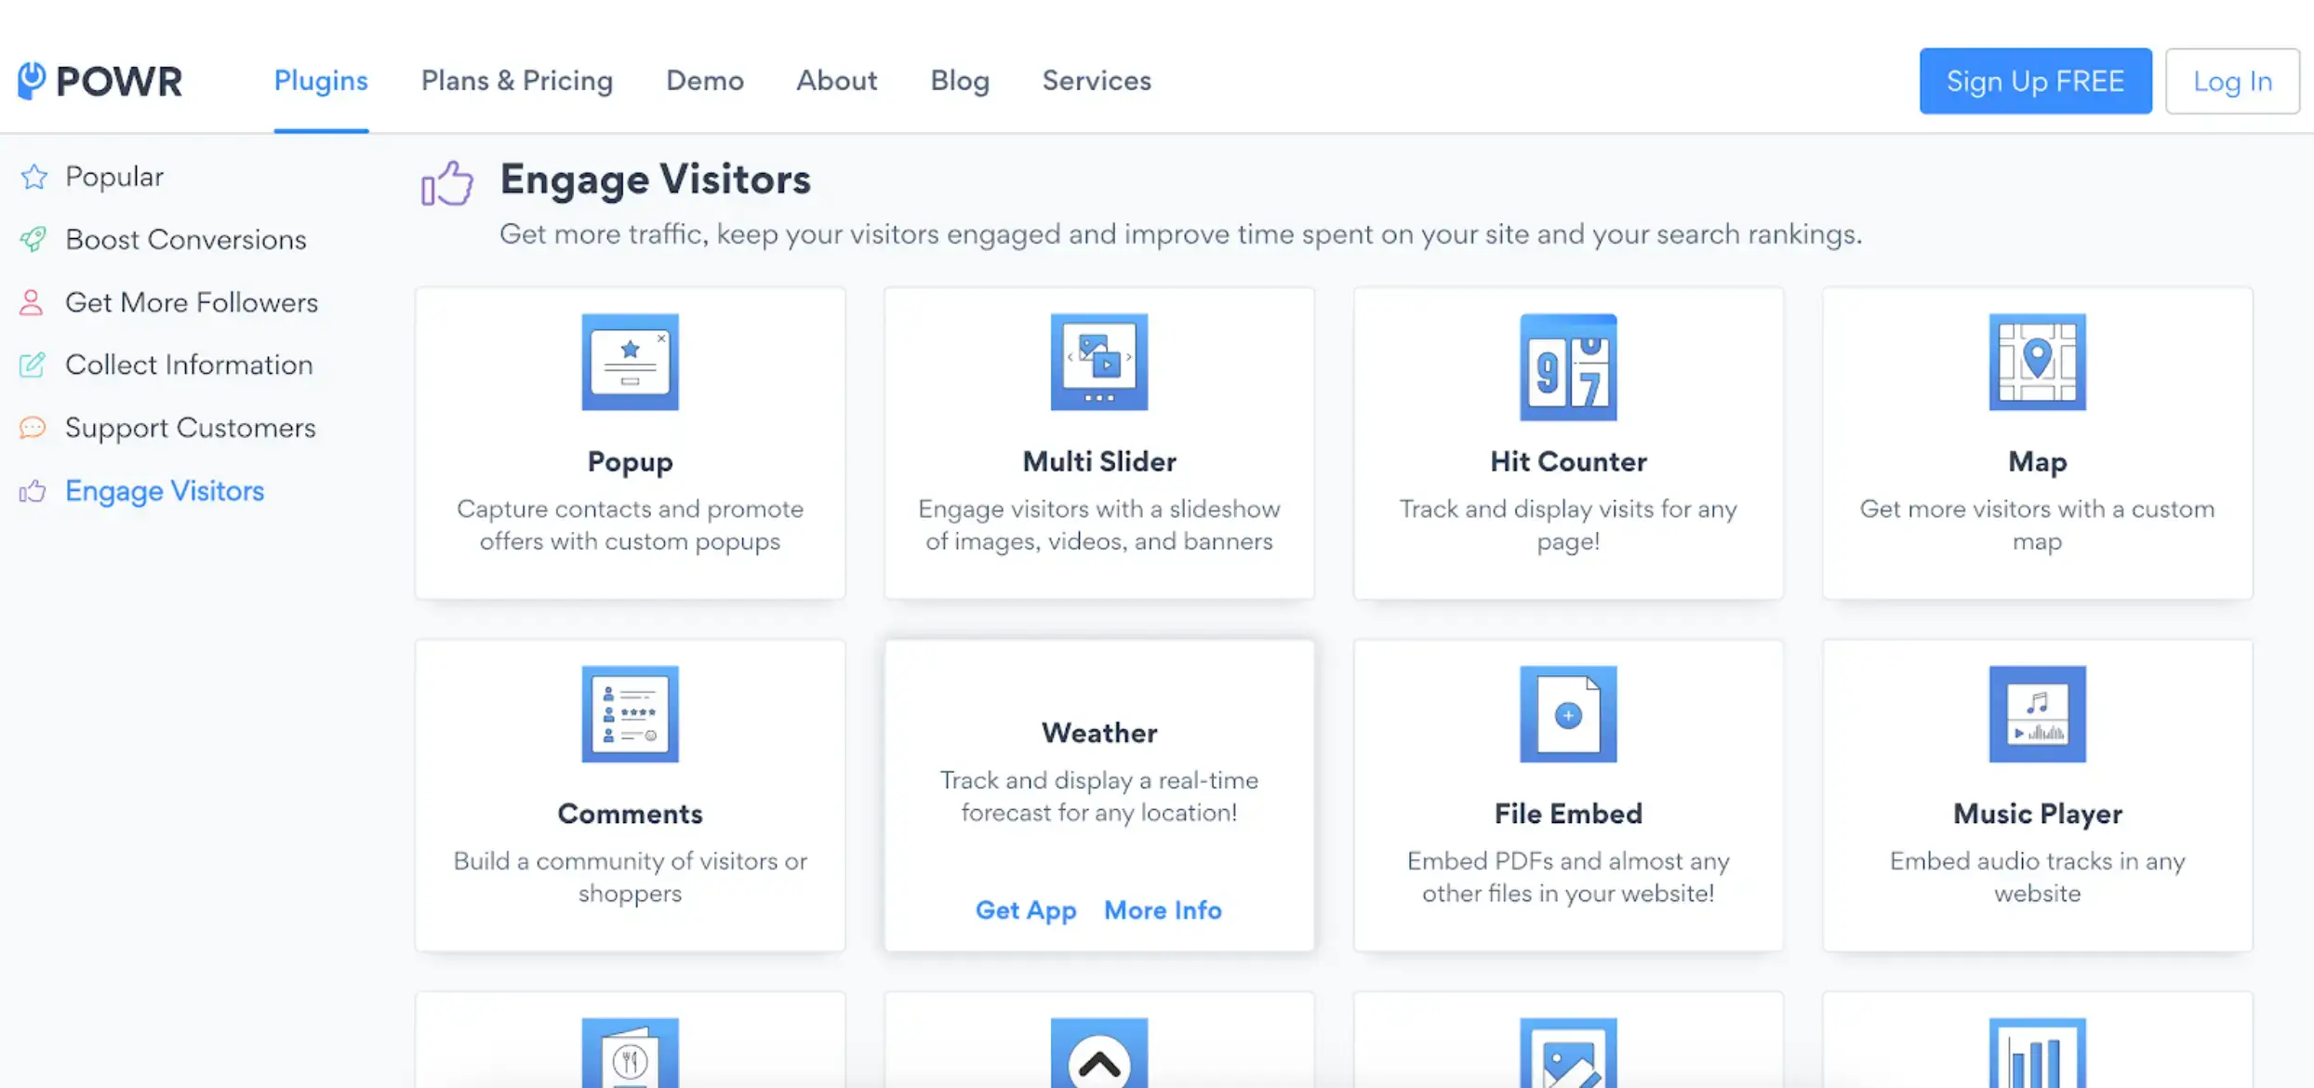This screenshot has width=2314, height=1088.
Task: Click the File Embed plugin icon
Action: click(x=1568, y=714)
